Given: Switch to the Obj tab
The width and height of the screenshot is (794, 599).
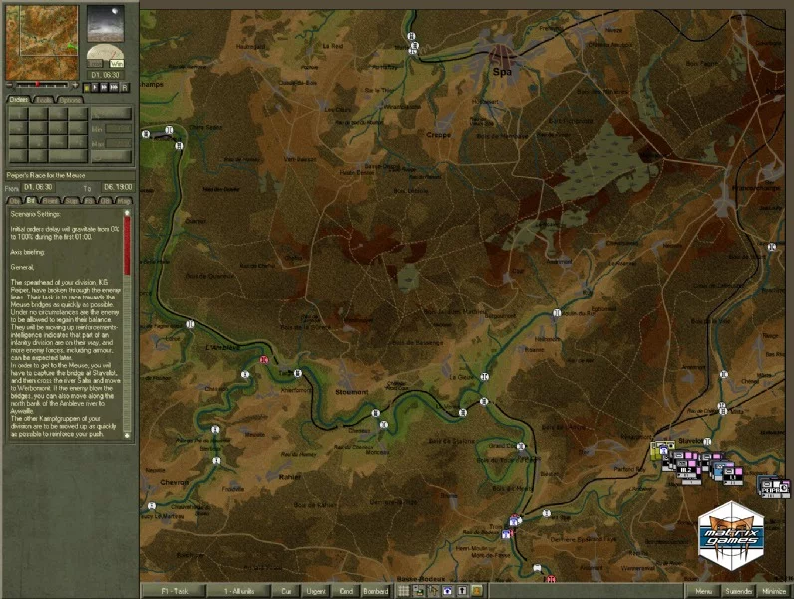Looking at the screenshot, I should tap(14, 201).
